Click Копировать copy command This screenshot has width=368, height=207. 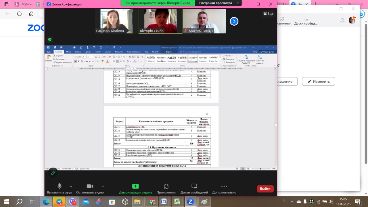[x=59, y=59]
